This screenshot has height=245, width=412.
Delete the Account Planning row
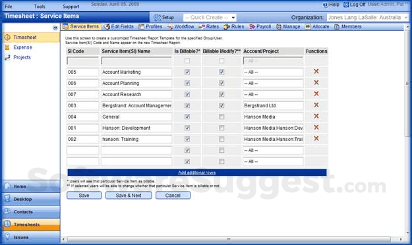316,83
